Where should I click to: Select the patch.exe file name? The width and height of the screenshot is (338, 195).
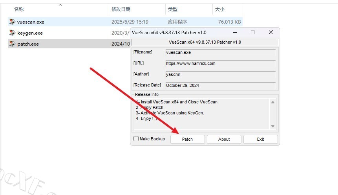point(28,44)
